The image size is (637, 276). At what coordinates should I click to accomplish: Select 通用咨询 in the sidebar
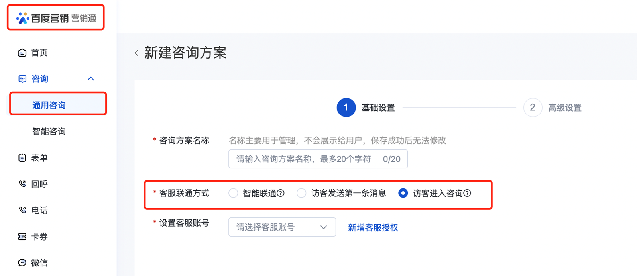point(49,105)
